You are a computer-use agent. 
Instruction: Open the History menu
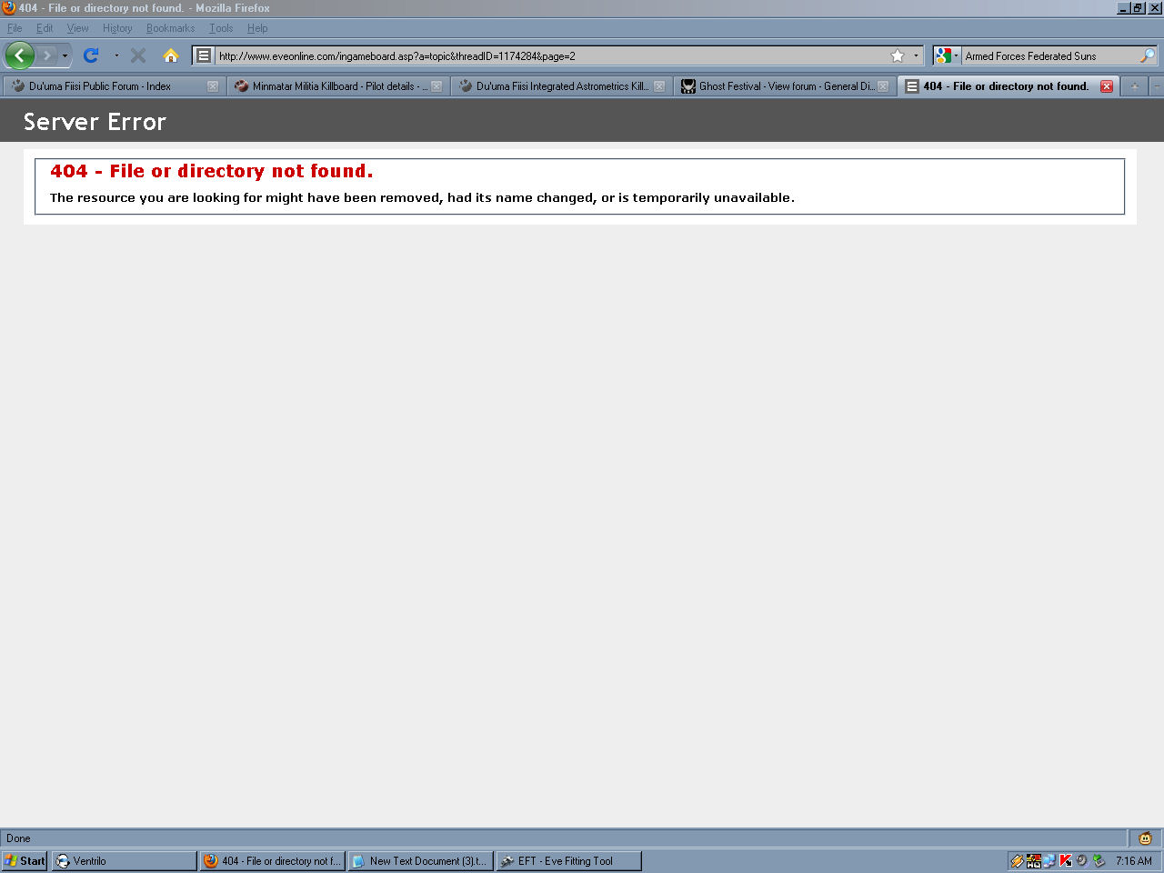click(117, 28)
